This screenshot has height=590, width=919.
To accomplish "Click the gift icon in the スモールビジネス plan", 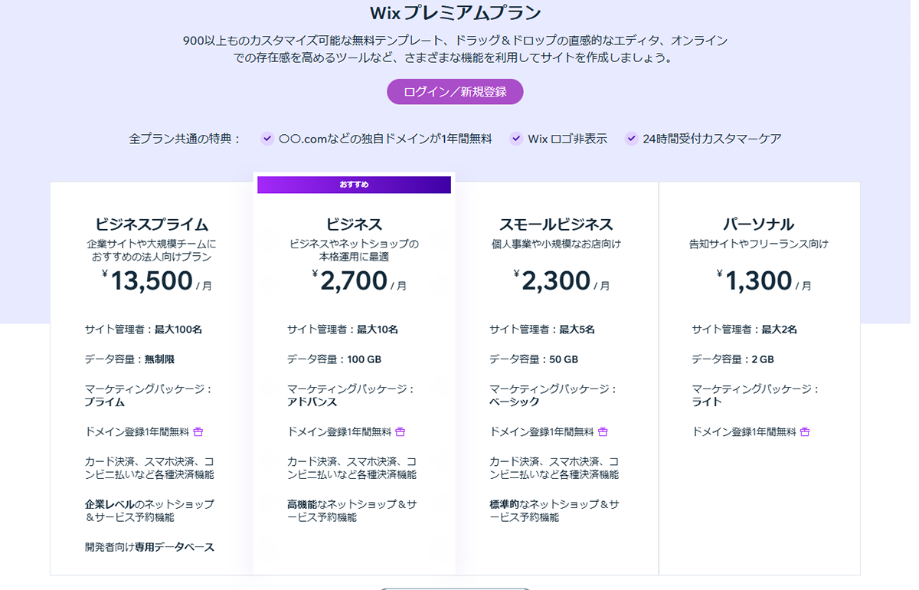I will pyautogui.click(x=603, y=431).
